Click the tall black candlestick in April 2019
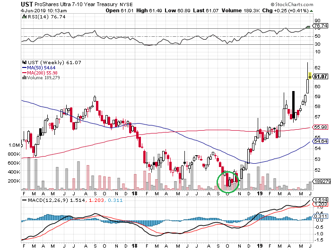The image size is (331, 250). 293,104
